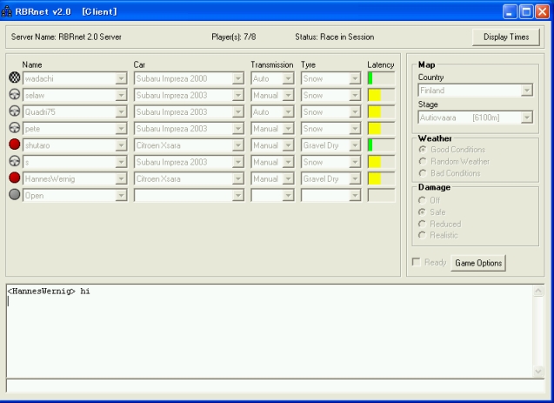
Task: Click the steering wheel icon beside selaw
Action: [x=14, y=95]
